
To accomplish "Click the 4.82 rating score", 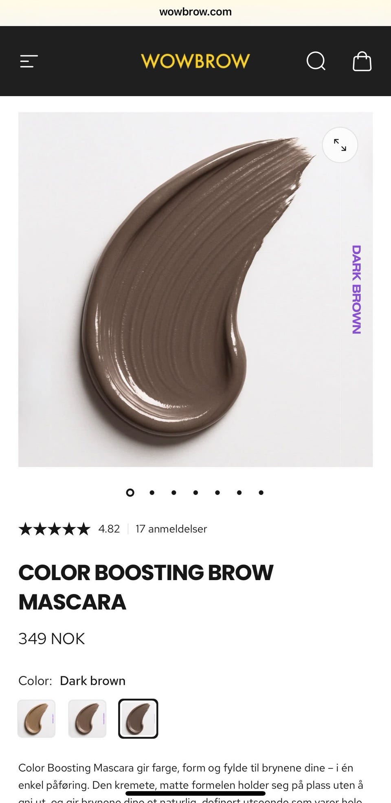I will click(109, 529).
